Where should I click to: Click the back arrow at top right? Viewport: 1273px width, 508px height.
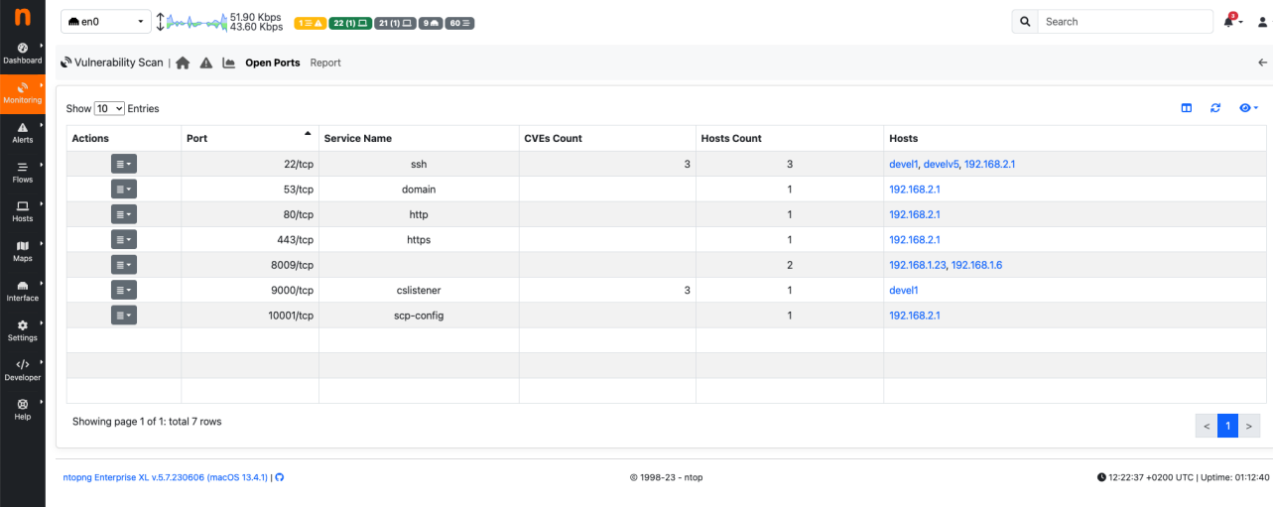pos(1262,63)
